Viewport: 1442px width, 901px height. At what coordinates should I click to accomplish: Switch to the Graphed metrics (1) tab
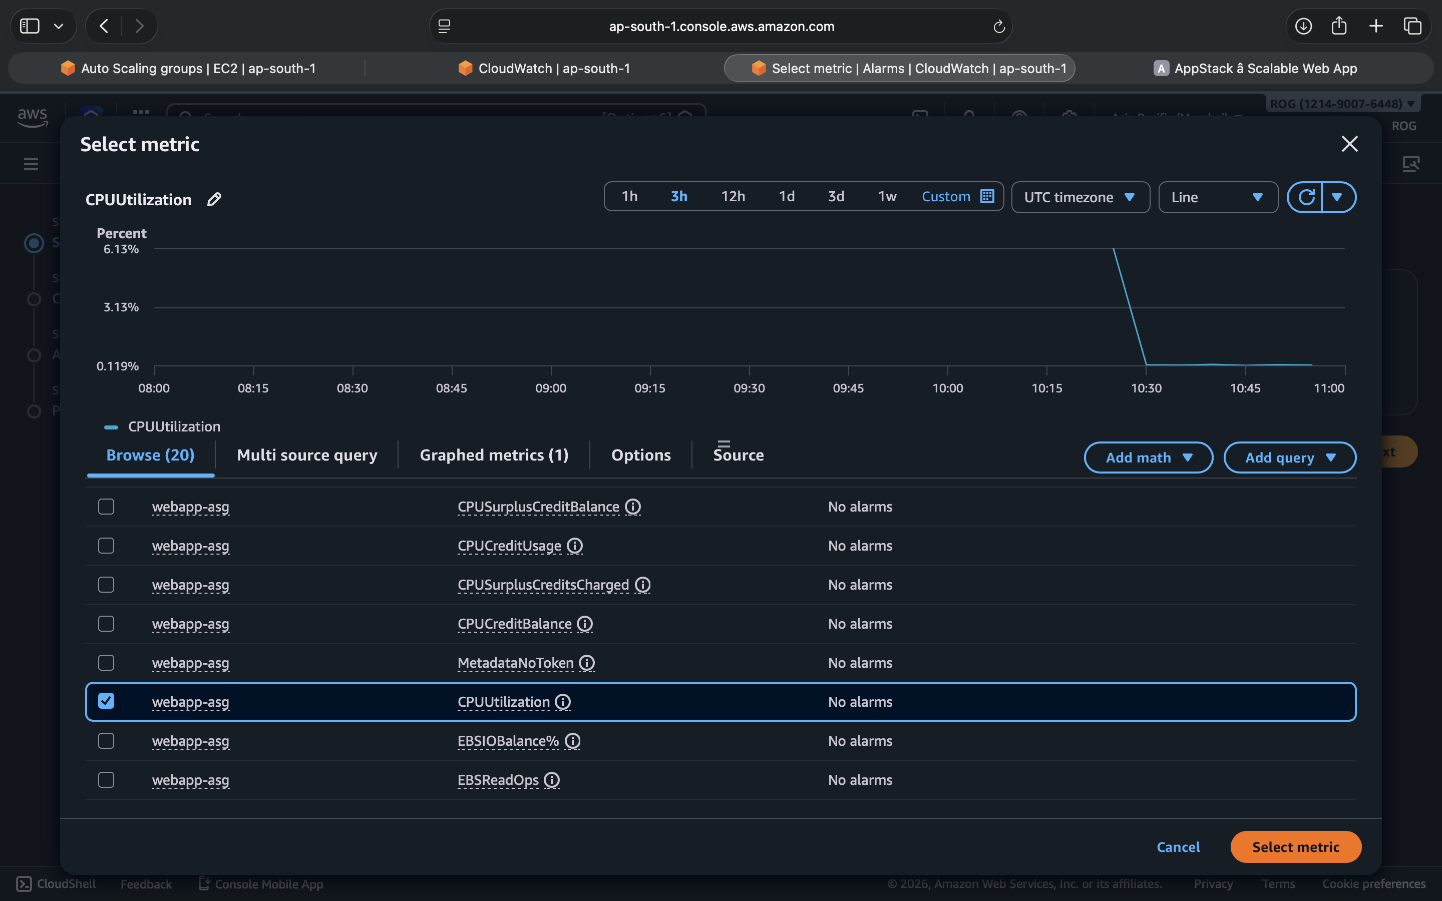coord(494,456)
